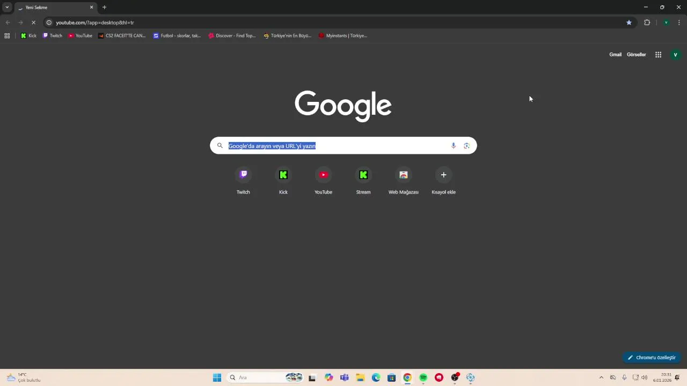The height and width of the screenshot is (386, 687).
Task: Click the cloud sync off tray icon
Action: tap(613, 377)
